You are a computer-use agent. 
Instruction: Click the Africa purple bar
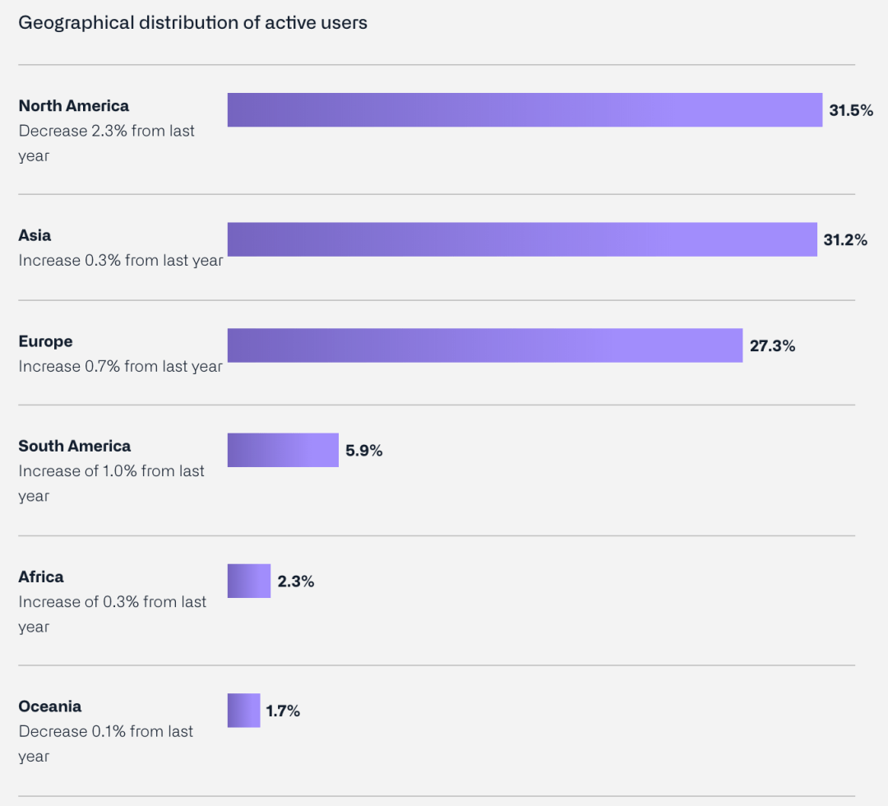pos(249,581)
